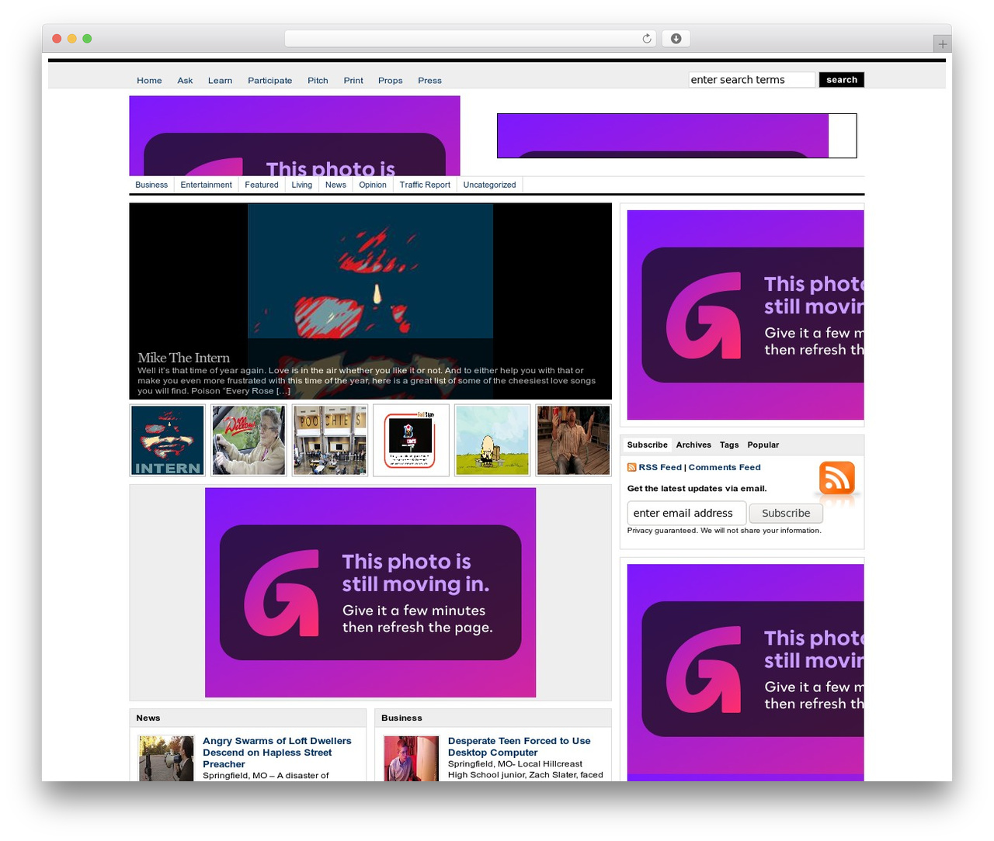The image size is (994, 841).
Task: Open the Pitch menu item
Action: point(318,81)
